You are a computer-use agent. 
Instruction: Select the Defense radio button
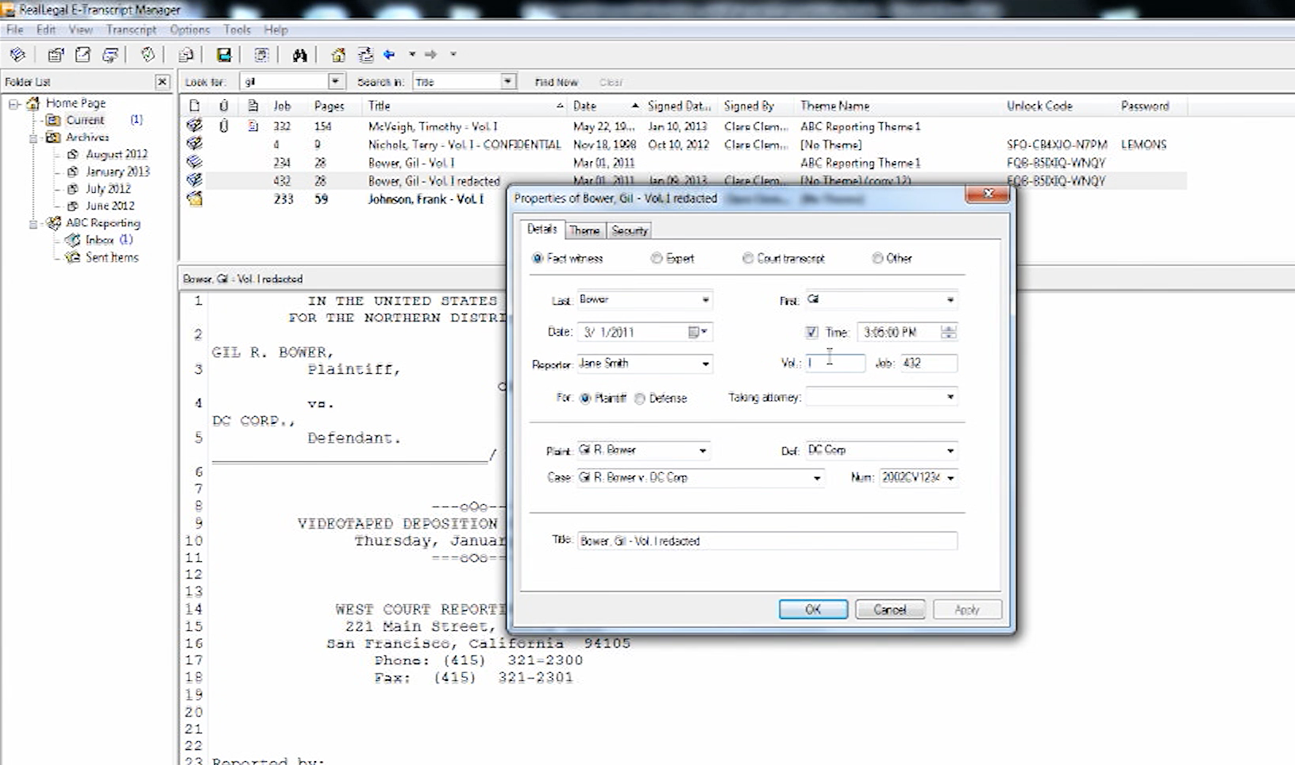click(x=640, y=398)
